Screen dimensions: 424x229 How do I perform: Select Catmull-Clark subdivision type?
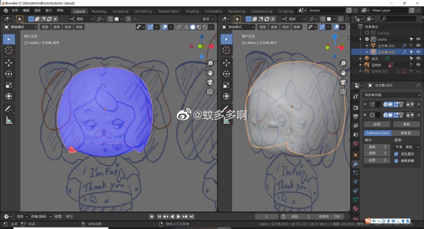(378, 133)
